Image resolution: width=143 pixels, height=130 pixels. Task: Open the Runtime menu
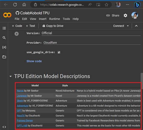(55, 19)
